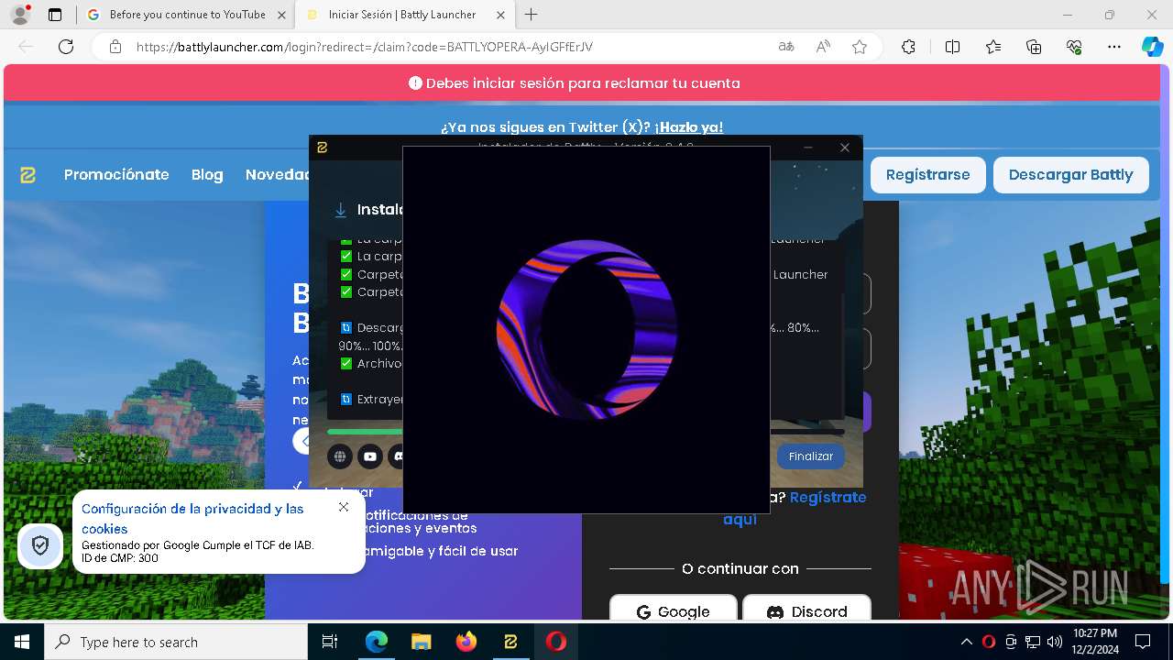The width and height of the screenshot is (1173, 660).
Task: Click the Registrarse button
Action: (x=927, y=174)
